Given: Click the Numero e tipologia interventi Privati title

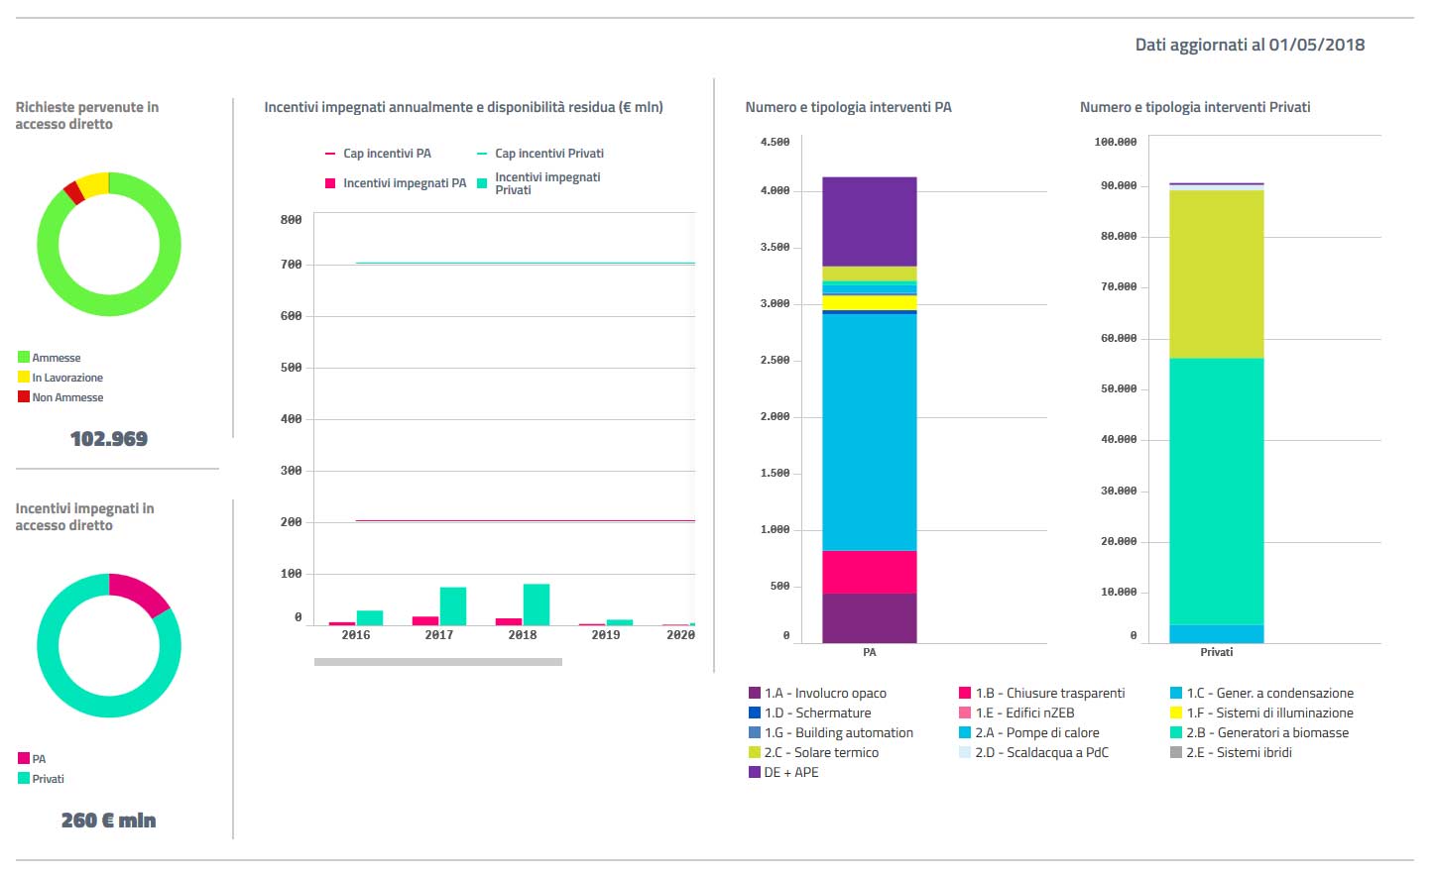Looking at the screenshot, I should coord(1195,107).
